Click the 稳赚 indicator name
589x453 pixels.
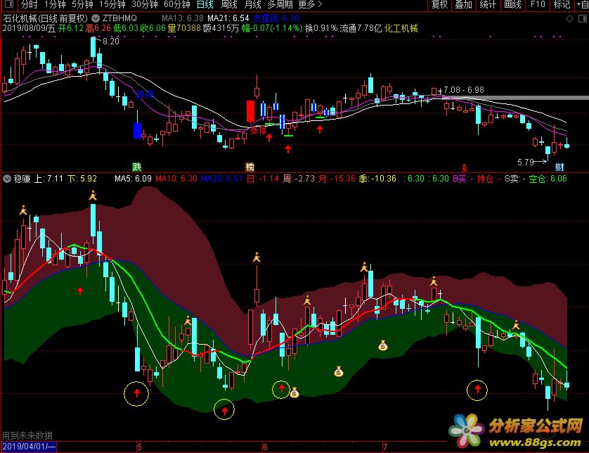pyautogui.click(x=22, y=179)
